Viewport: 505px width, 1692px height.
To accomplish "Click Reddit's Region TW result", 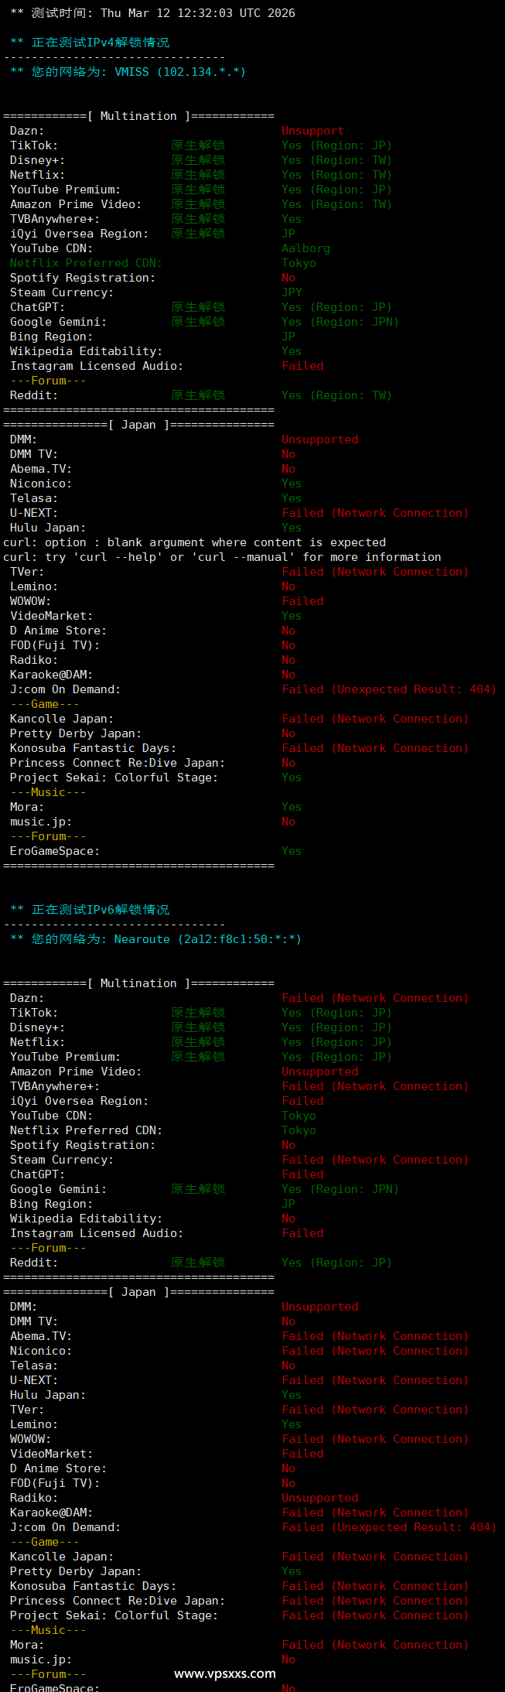I will point(336,395).
